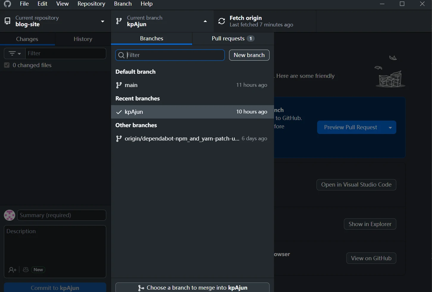Click the Other branches heading
The height and width of the screenshot is (292, 432).
(x=136, y=125)
